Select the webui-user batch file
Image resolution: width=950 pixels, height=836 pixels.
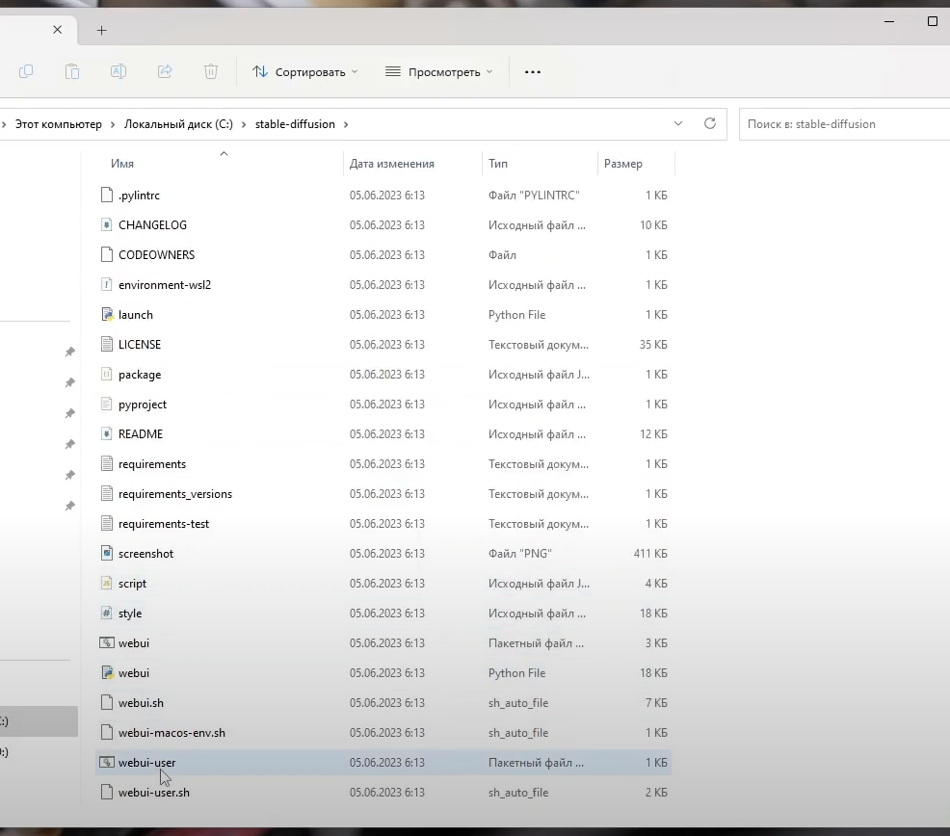point(146,763)
